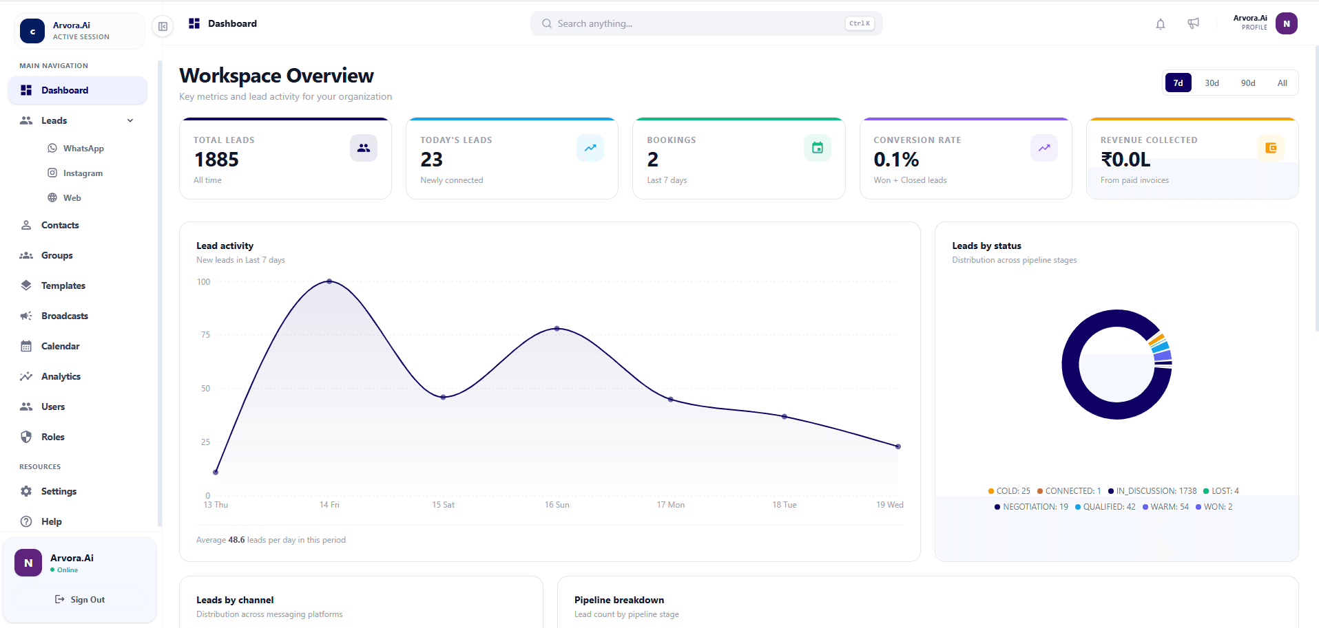Select the 90d time range

click(1248, 83)
